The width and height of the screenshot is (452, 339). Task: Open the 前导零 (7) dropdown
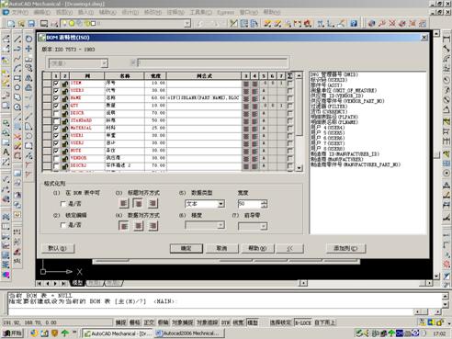[264, 226]
